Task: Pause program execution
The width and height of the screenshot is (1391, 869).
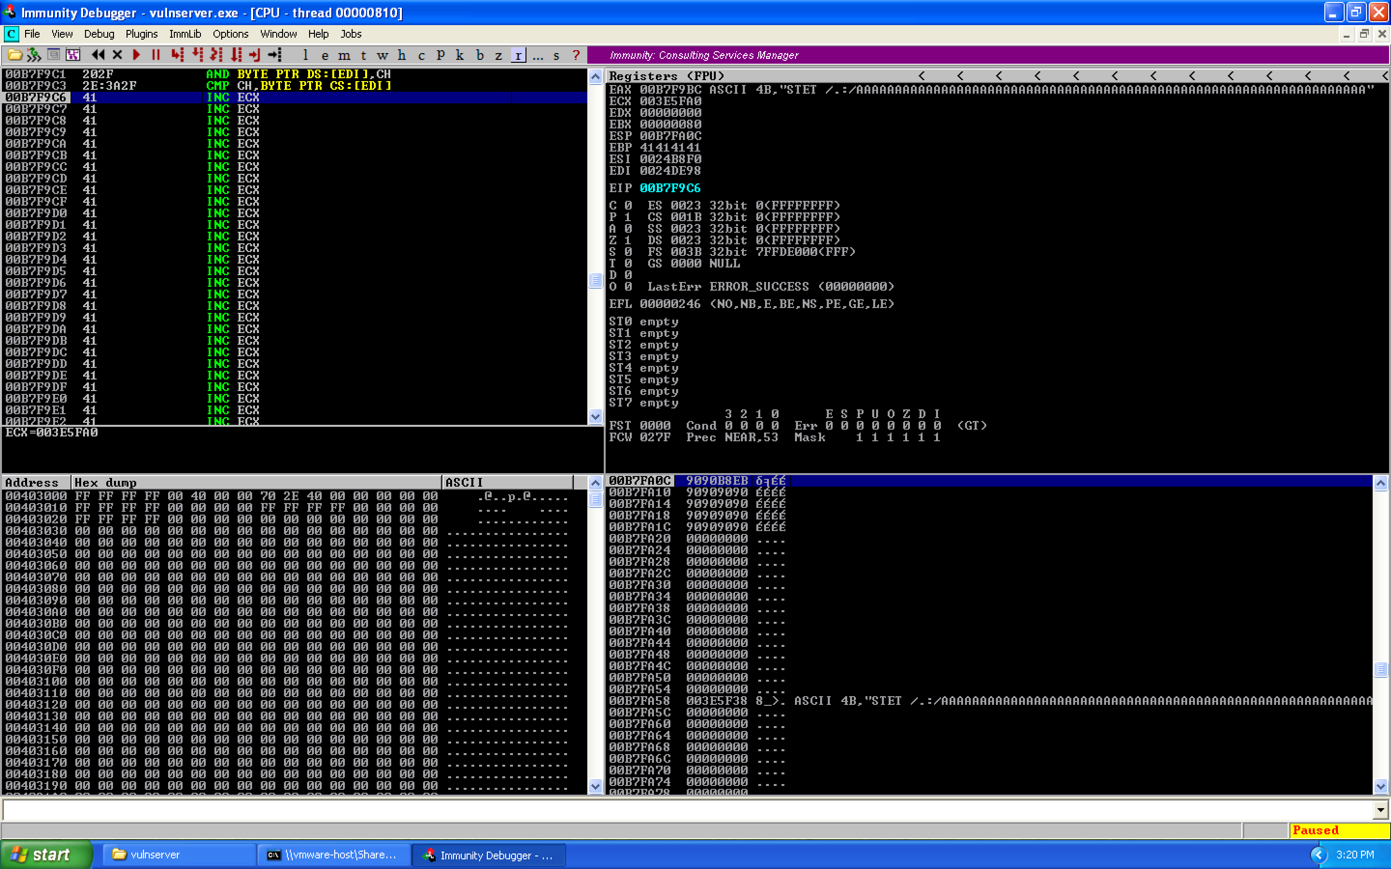Action: [x=156, y=55]
